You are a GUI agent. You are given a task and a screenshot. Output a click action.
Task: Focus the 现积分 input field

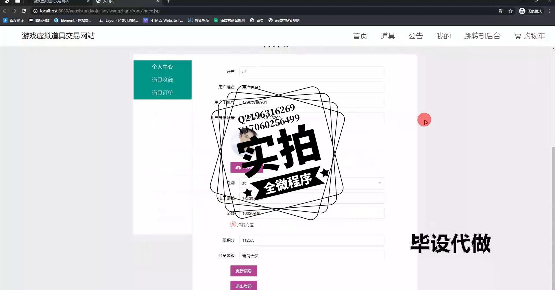(312, 240)
